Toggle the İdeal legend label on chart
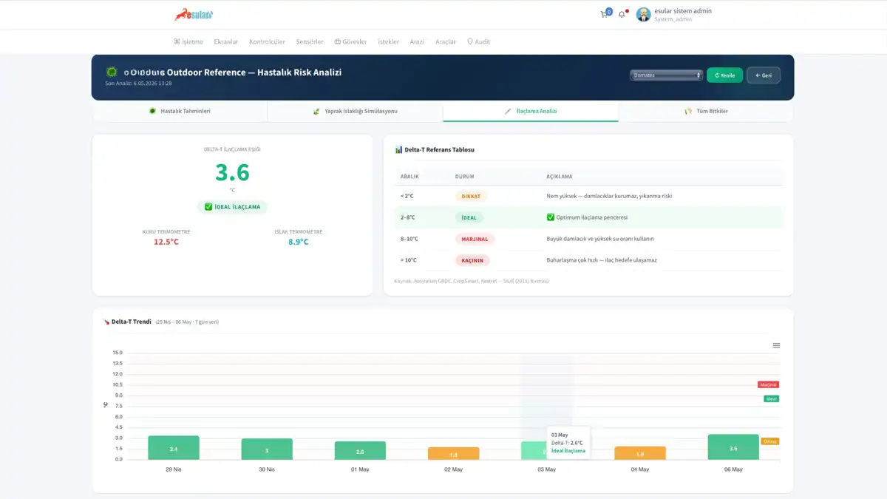The image size is (887, 499). (771, 398)
